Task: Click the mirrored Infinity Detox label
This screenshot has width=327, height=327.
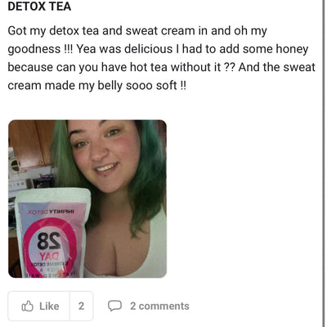Action: tap(52, 212)
